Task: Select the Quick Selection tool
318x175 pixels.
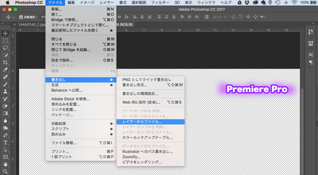Action: (x=6, y=55)
